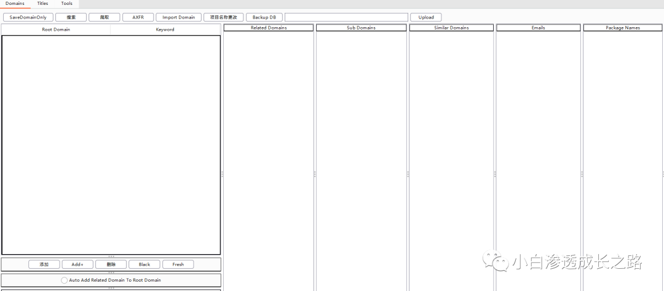
Task: Click the 搜索 (search) button
Action: point(71,17)
